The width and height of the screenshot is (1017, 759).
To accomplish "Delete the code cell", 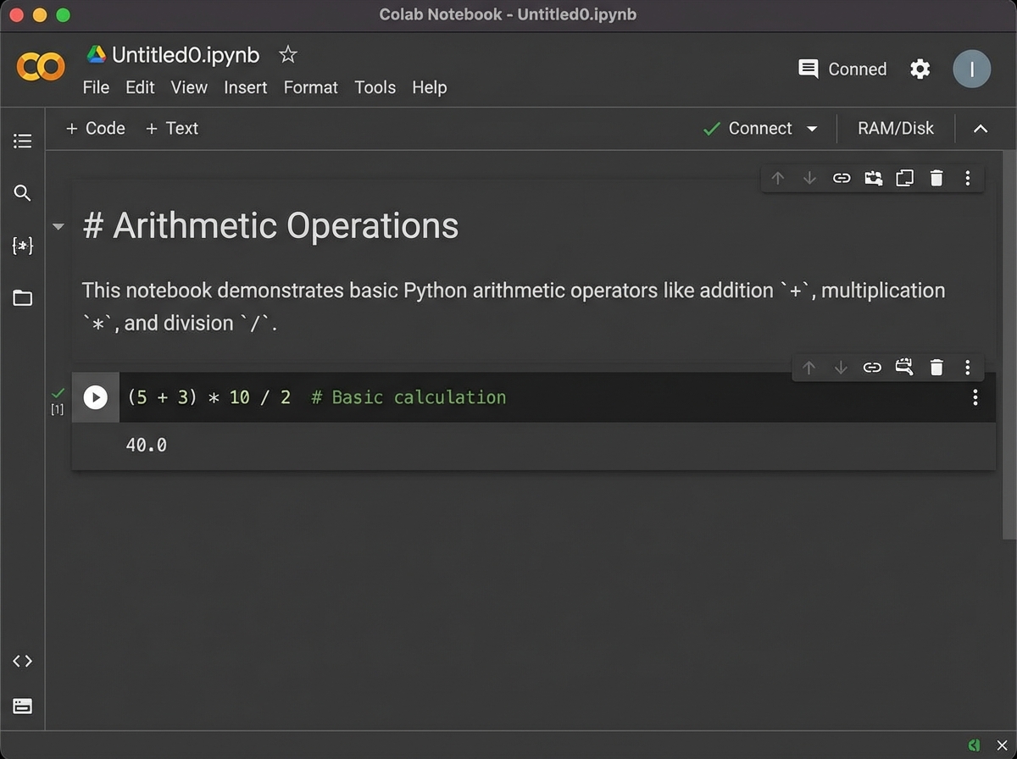I will [936, 368].
